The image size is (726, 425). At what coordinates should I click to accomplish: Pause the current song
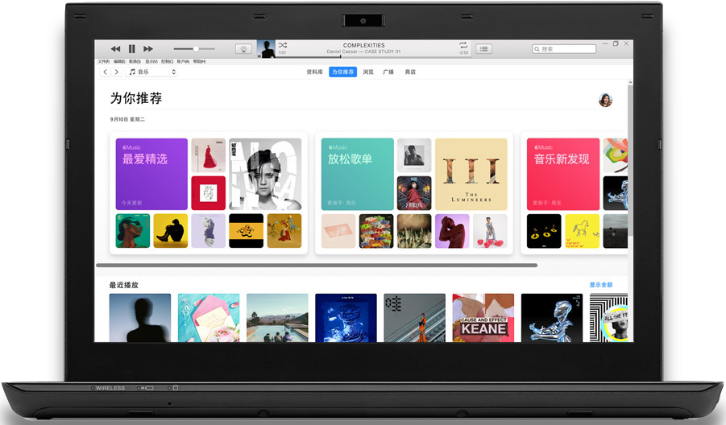pos(132,48)
